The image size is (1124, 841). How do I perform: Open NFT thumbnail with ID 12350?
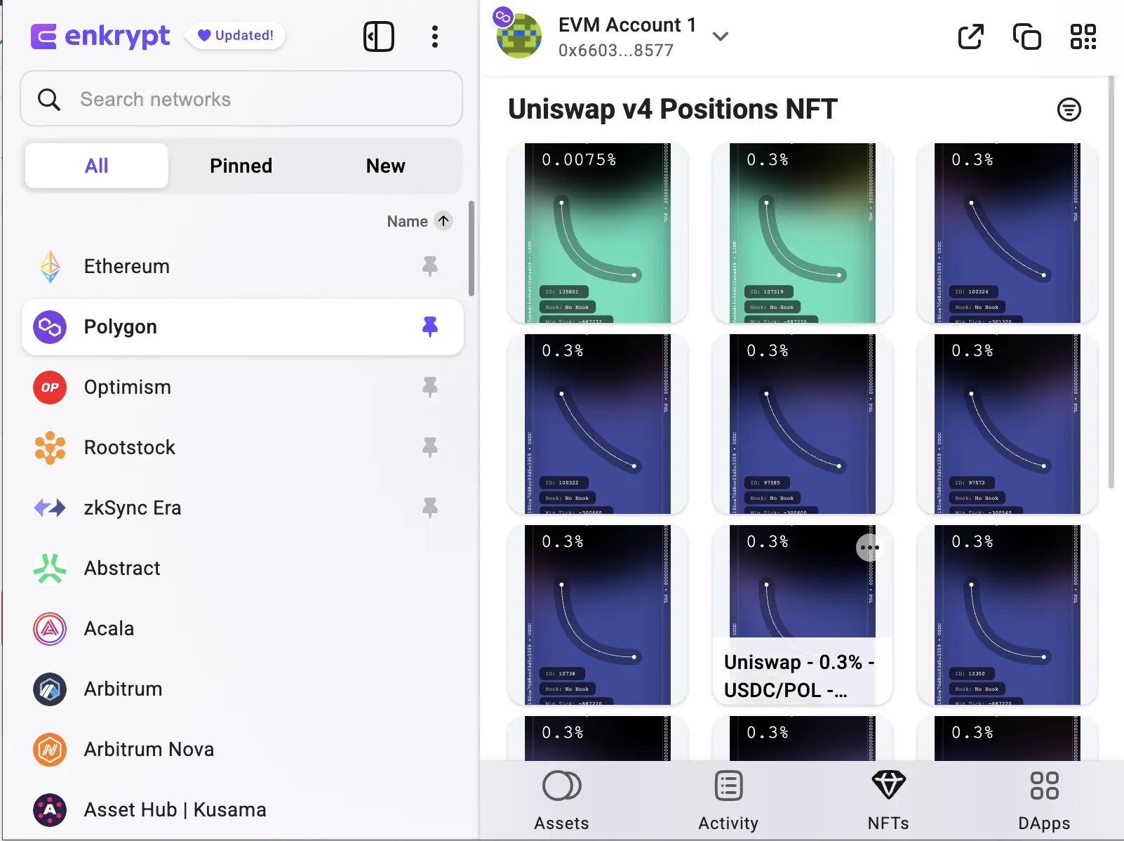tap(1008, 615)
